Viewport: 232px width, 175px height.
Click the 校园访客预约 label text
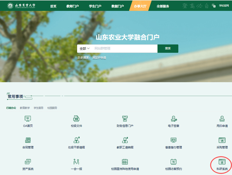[x=173, y=169]
